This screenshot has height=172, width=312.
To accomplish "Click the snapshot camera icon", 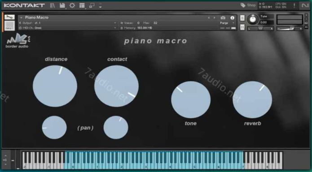I will [x=223, y=18].
